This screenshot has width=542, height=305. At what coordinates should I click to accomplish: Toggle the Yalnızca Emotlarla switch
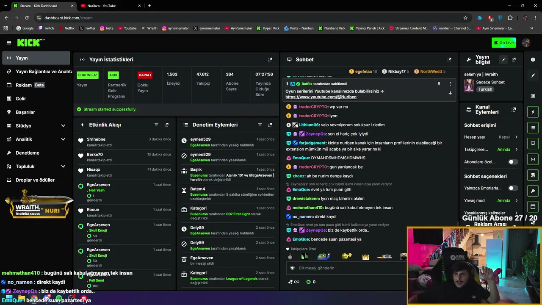[x=513, y=188]
